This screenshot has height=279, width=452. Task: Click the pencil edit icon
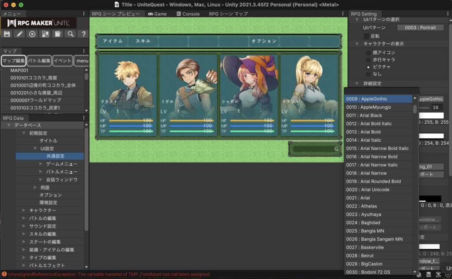19,34
